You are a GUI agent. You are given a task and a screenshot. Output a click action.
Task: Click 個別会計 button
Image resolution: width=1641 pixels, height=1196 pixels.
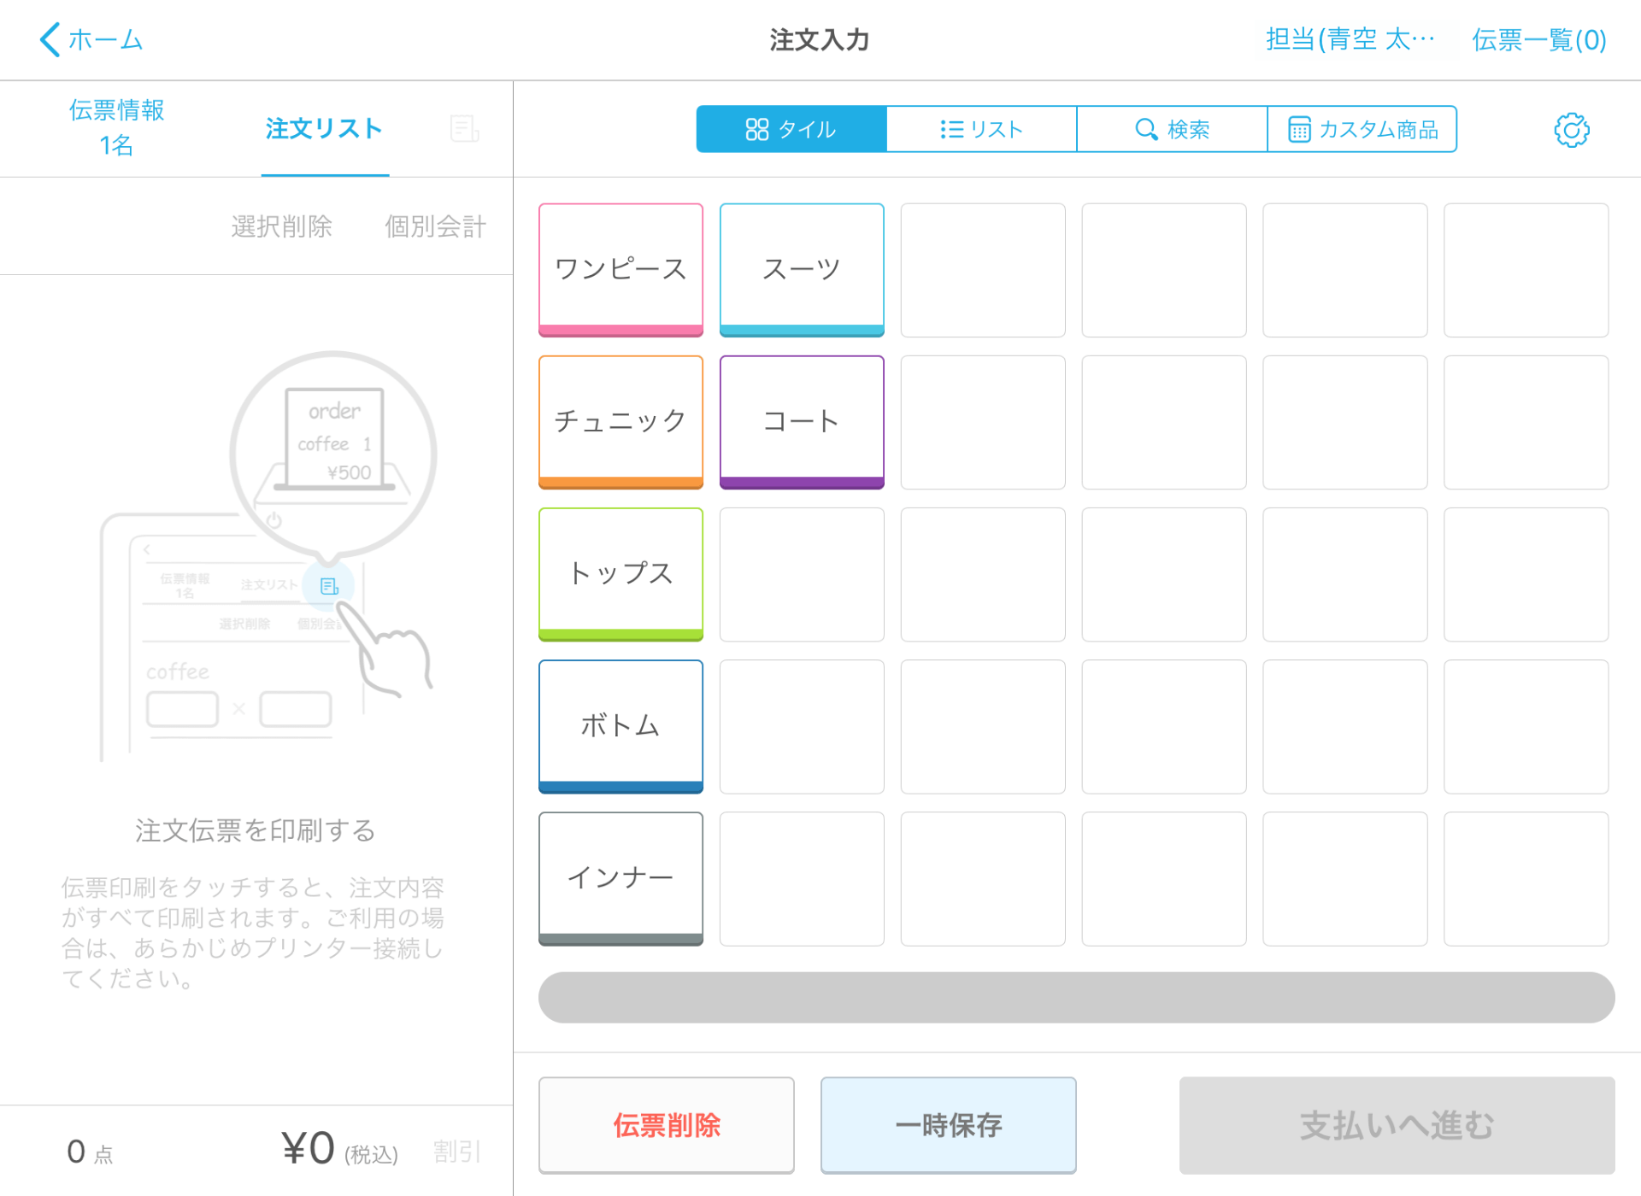[x=436, y=226]
